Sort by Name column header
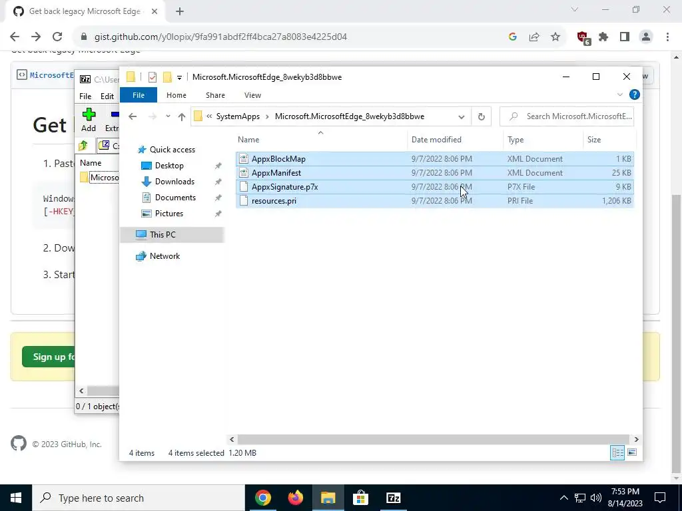 click(x=321, y=140)
